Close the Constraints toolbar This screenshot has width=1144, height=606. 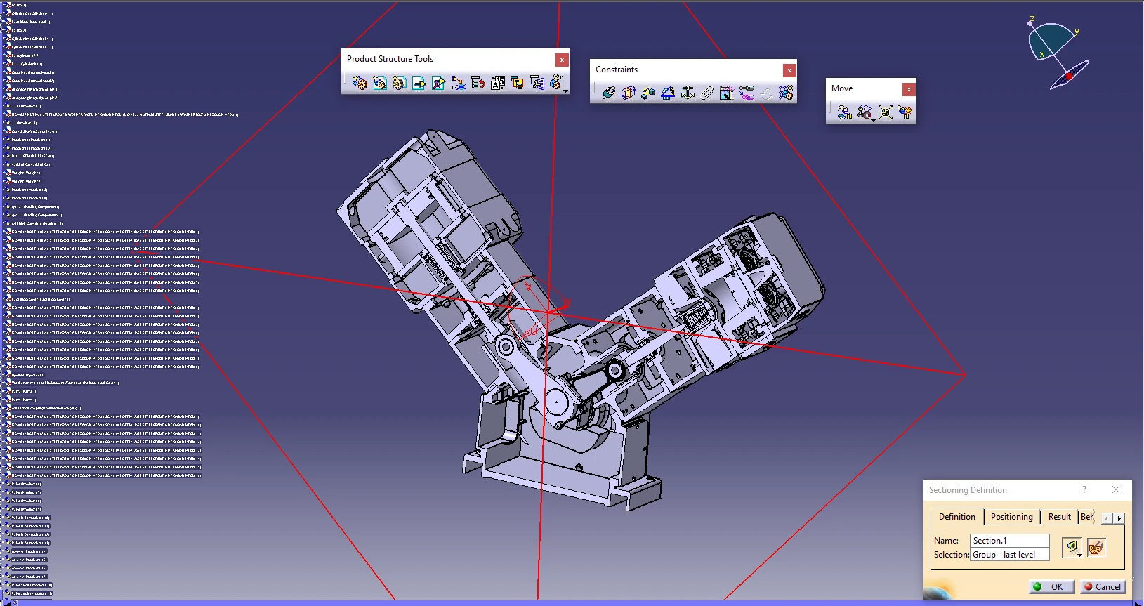pos(789,70)
